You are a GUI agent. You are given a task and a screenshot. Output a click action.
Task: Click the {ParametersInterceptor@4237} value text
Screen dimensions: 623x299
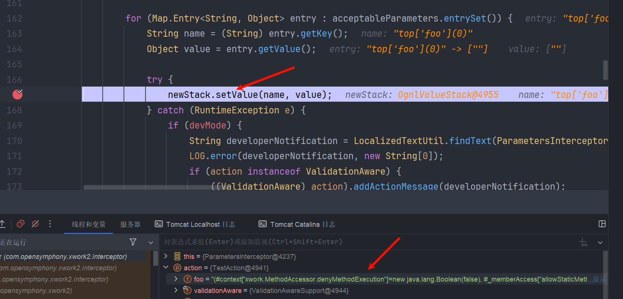click(x=249, y=257)
